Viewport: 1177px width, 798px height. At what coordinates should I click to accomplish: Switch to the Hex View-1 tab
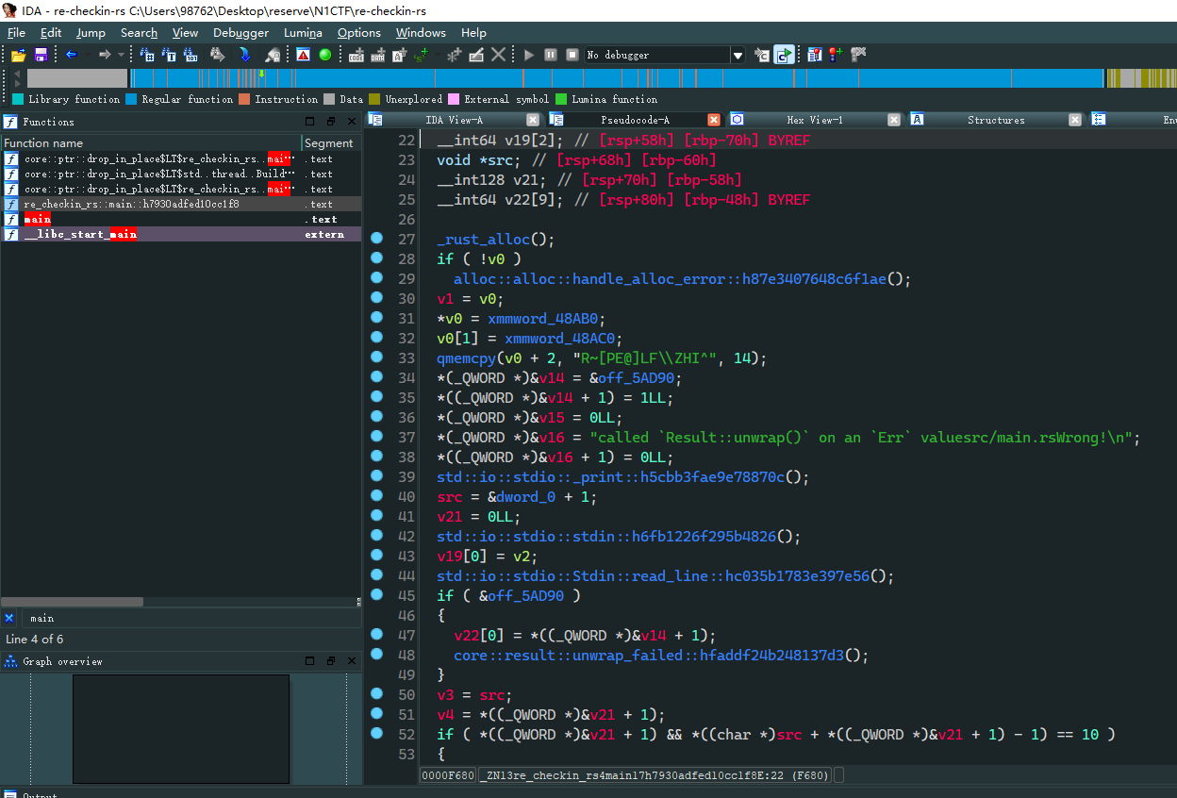814,120
